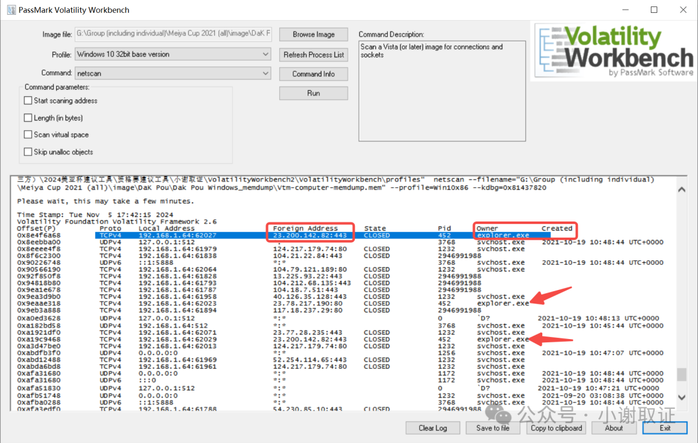Click the Command Description text box
698x443 pixels.
442,91
